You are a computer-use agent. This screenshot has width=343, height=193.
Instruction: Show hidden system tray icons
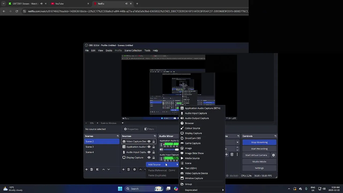289,189
